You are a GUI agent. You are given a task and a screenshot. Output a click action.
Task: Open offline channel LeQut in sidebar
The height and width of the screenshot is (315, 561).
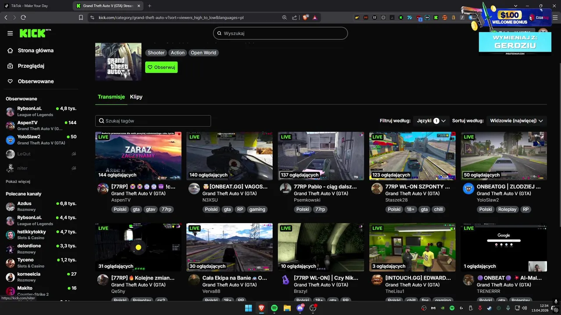41,154
